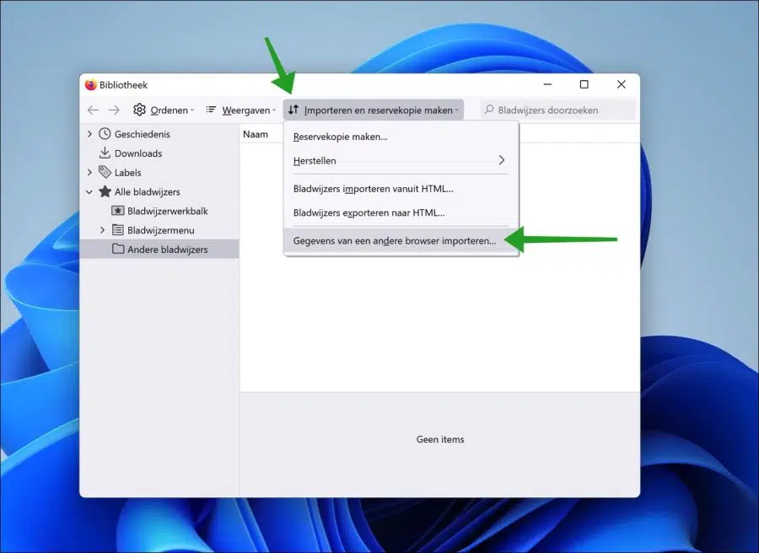Click the Firefox logo in title bar
Image resolution: width=759 pixels, height=553 pixels.
90,84
